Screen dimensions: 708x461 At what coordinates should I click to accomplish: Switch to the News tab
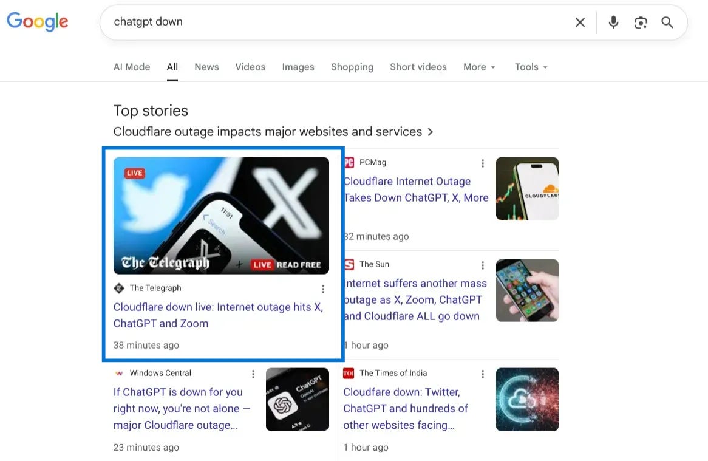(206, 67)
